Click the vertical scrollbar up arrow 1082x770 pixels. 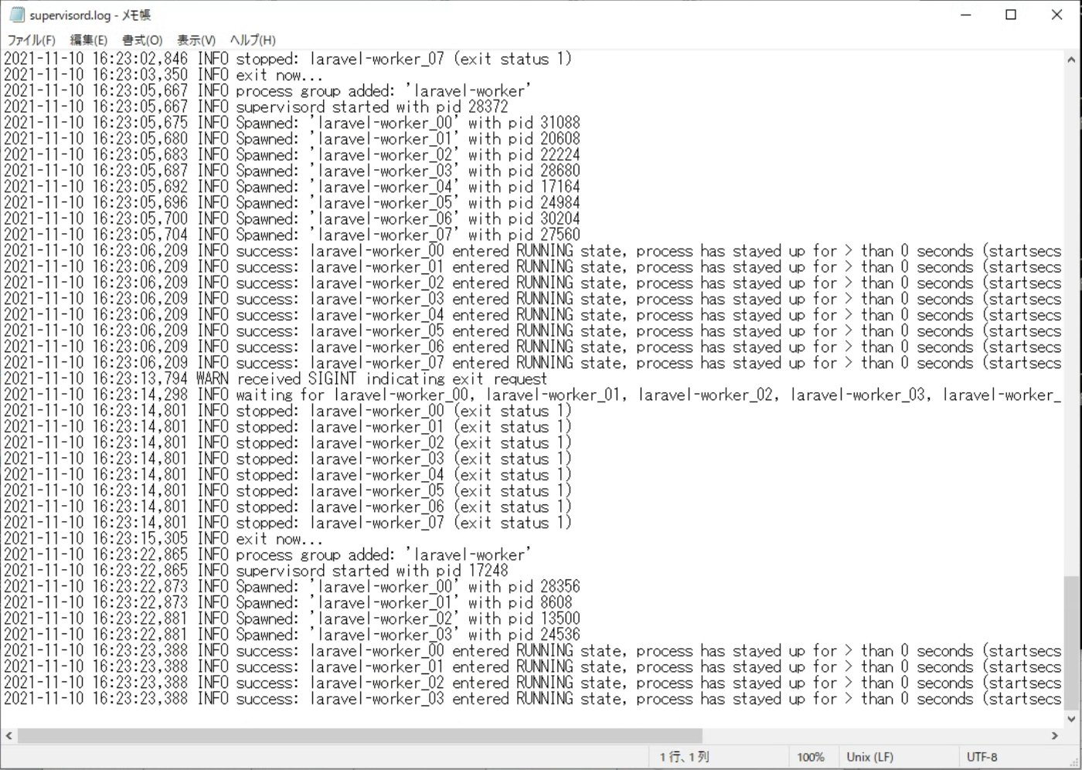point(1071,59)
